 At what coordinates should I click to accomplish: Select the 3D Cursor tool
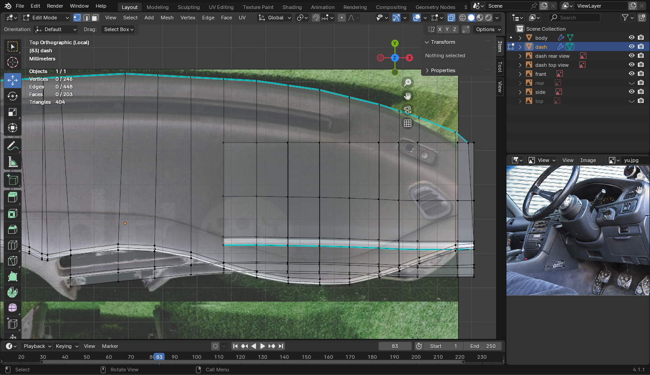(x=13, y=62)
